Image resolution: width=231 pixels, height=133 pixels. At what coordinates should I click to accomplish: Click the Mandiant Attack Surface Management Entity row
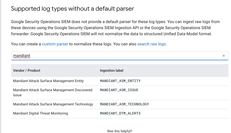coord(120,81)
